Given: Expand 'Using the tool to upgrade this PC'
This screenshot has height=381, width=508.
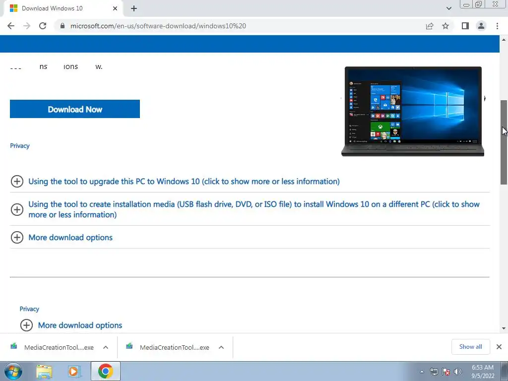Looking at the screenshot, I should (x=184, y=182).
